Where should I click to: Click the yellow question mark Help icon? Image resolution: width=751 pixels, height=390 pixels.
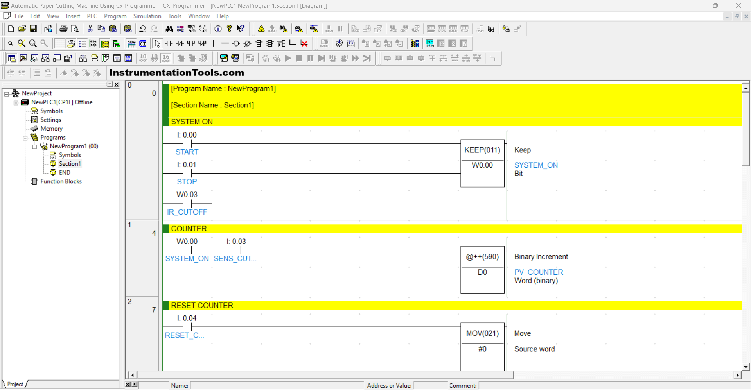[x=230, y=29]
